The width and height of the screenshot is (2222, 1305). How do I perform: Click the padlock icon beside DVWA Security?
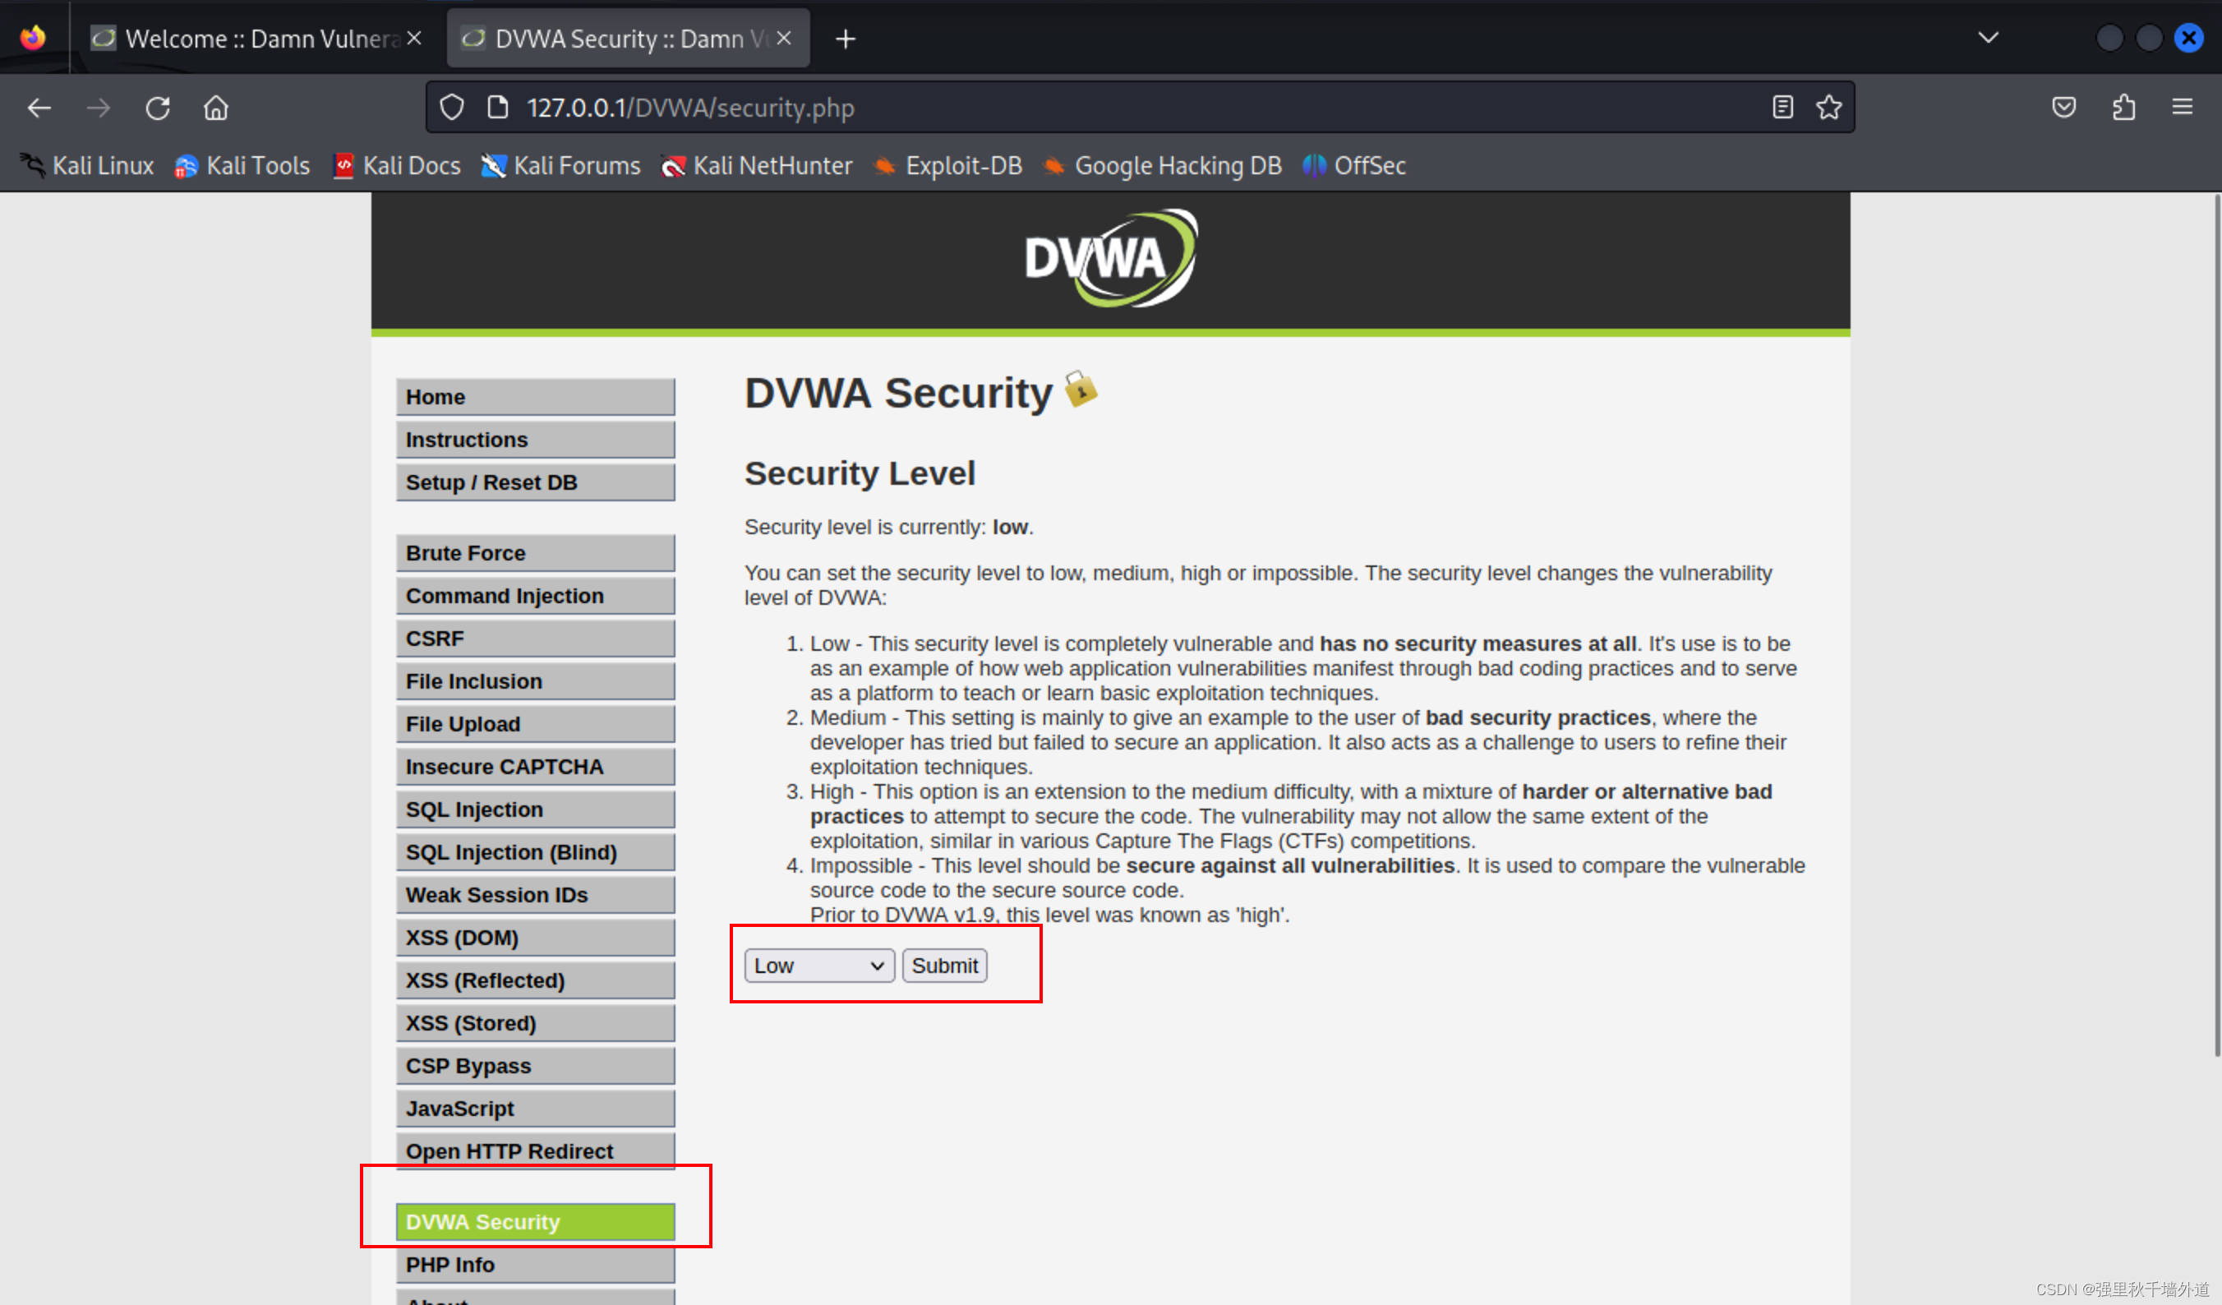click(x=1080, y=389)
